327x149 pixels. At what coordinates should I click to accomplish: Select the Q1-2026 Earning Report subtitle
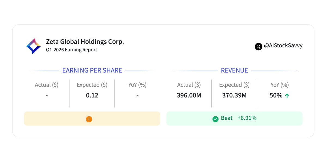tap(71, 50)
